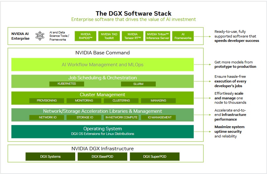267x174 pixels.
Task: Click the AI network sphere icon
Action: tap(40, 36)
